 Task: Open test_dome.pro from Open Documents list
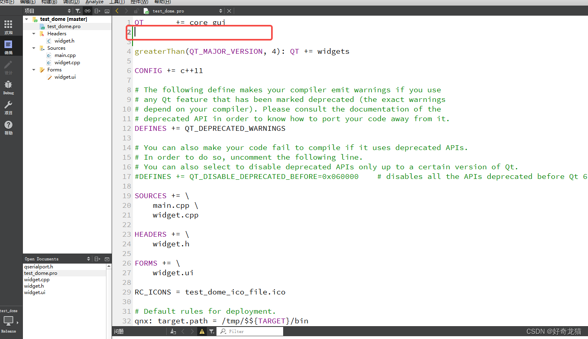coord(41,273)
